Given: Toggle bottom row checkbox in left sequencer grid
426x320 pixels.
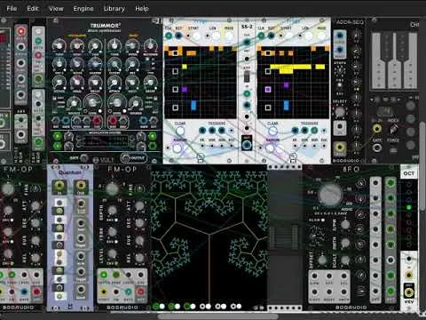Looking at the screenshot, I should pos(175,108).
